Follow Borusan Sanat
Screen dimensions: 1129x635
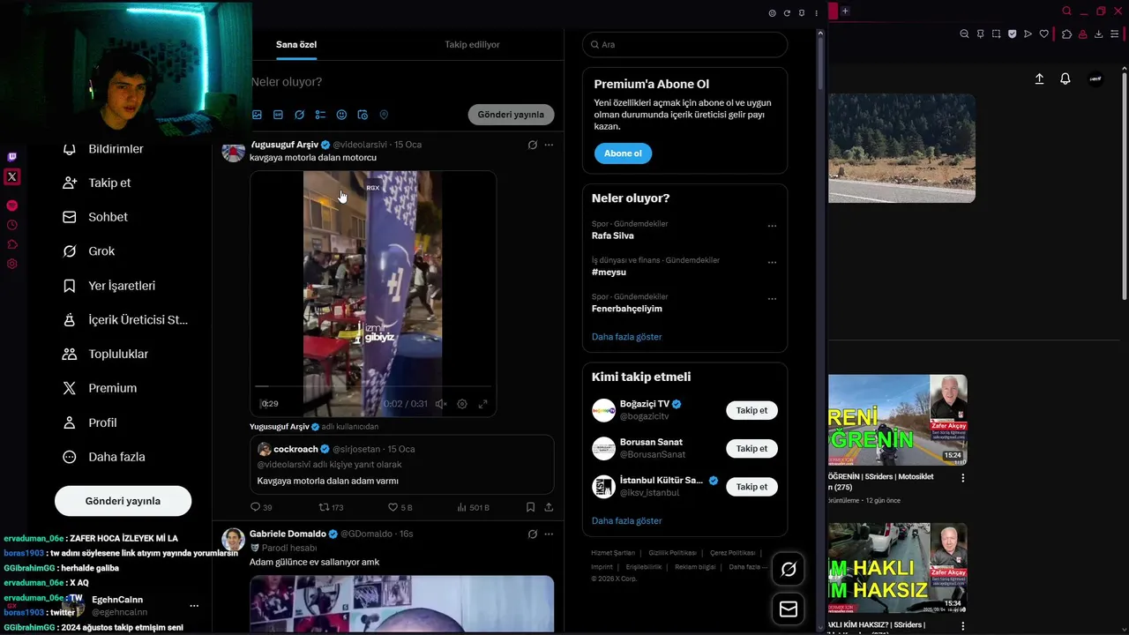751,448
